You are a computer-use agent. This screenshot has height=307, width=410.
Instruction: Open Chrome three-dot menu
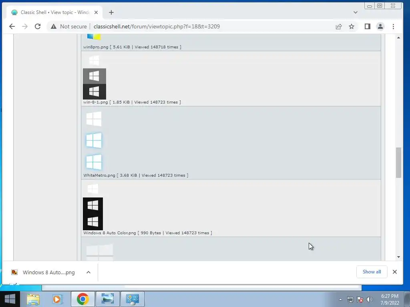tap(393, 26)
